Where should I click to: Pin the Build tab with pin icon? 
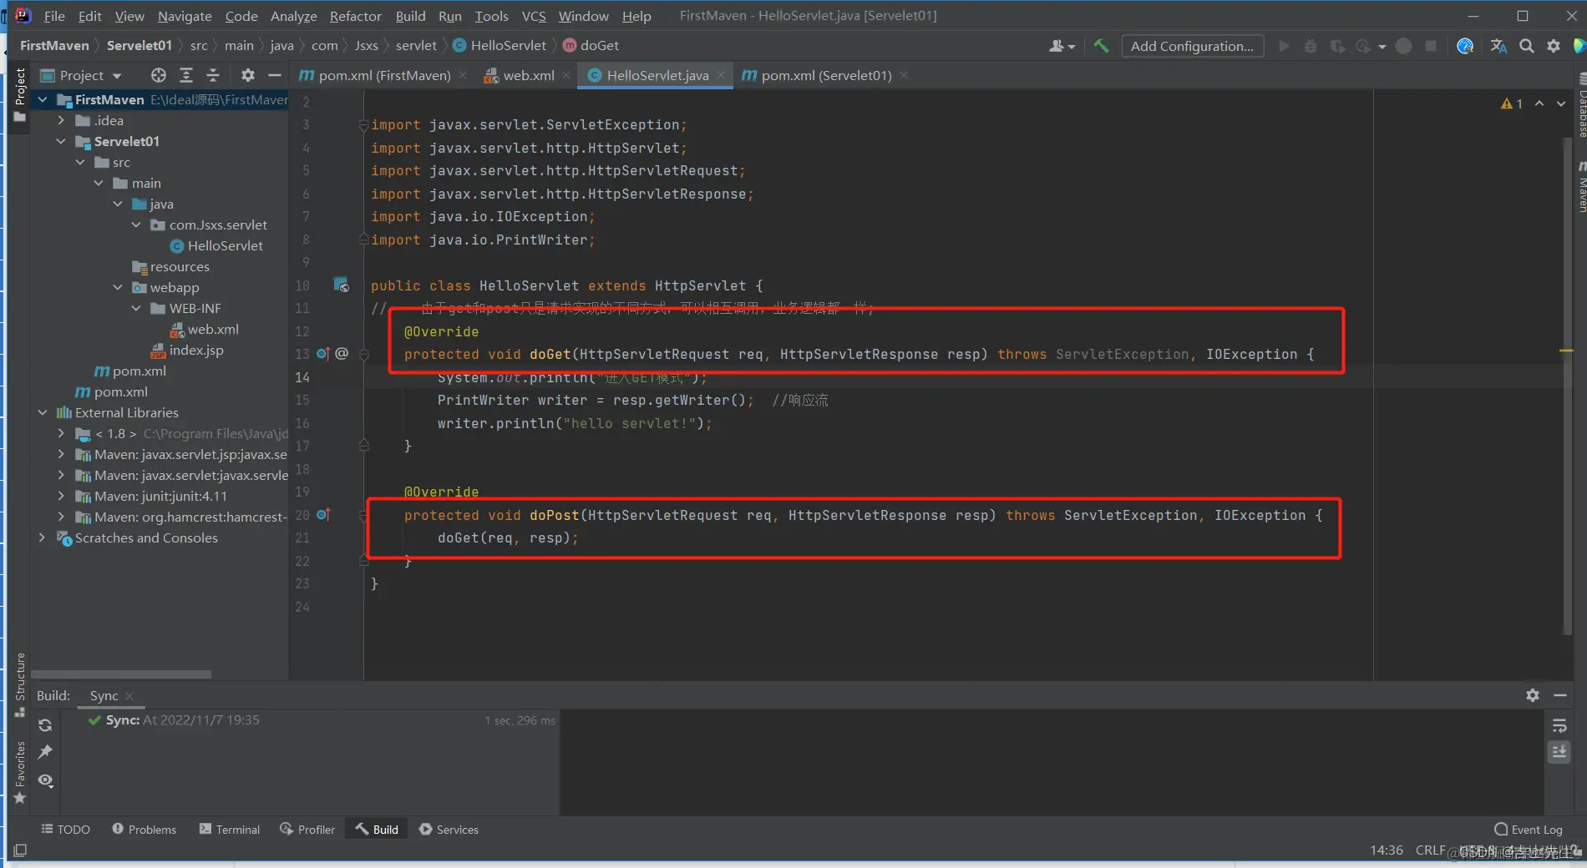(x=45, y=752)
